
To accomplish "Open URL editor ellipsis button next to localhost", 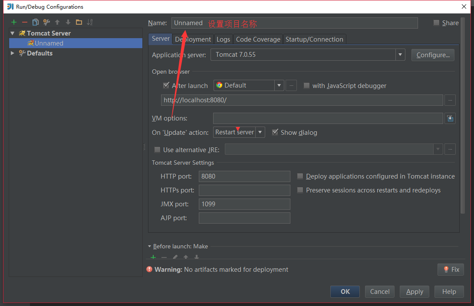I will [x=450, y=100].
